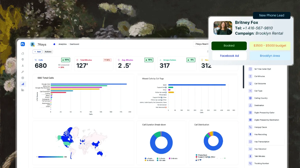300x168 pixels.
Task: Go to next Call Distribution legend page
Action: click(200, 160)
